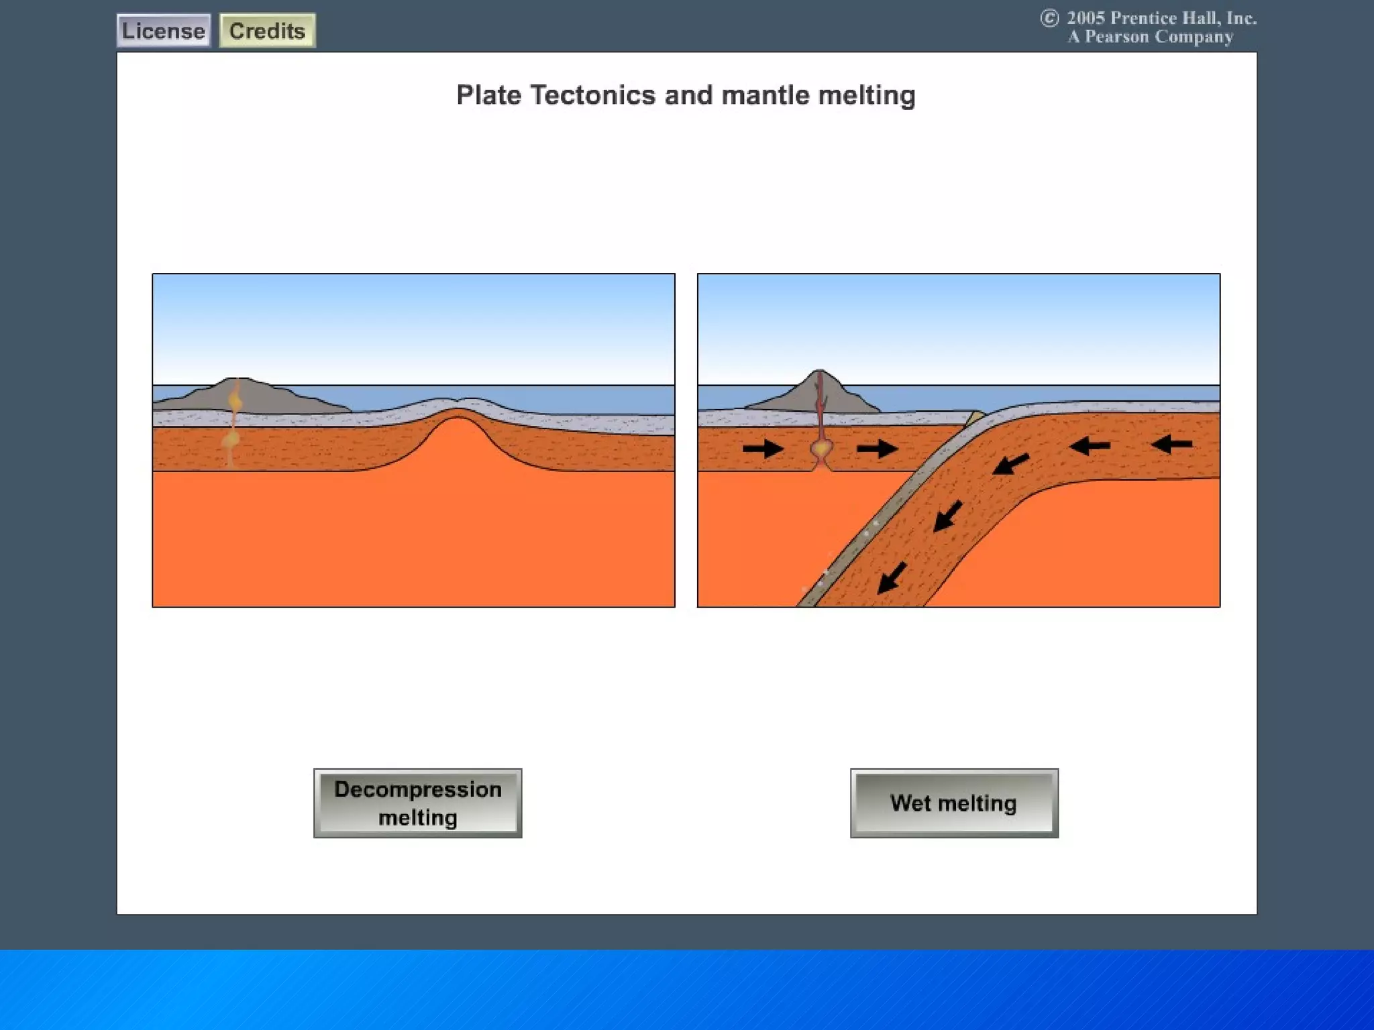Click the 2005 Prentice Hall copyright text

point(1149,27)
